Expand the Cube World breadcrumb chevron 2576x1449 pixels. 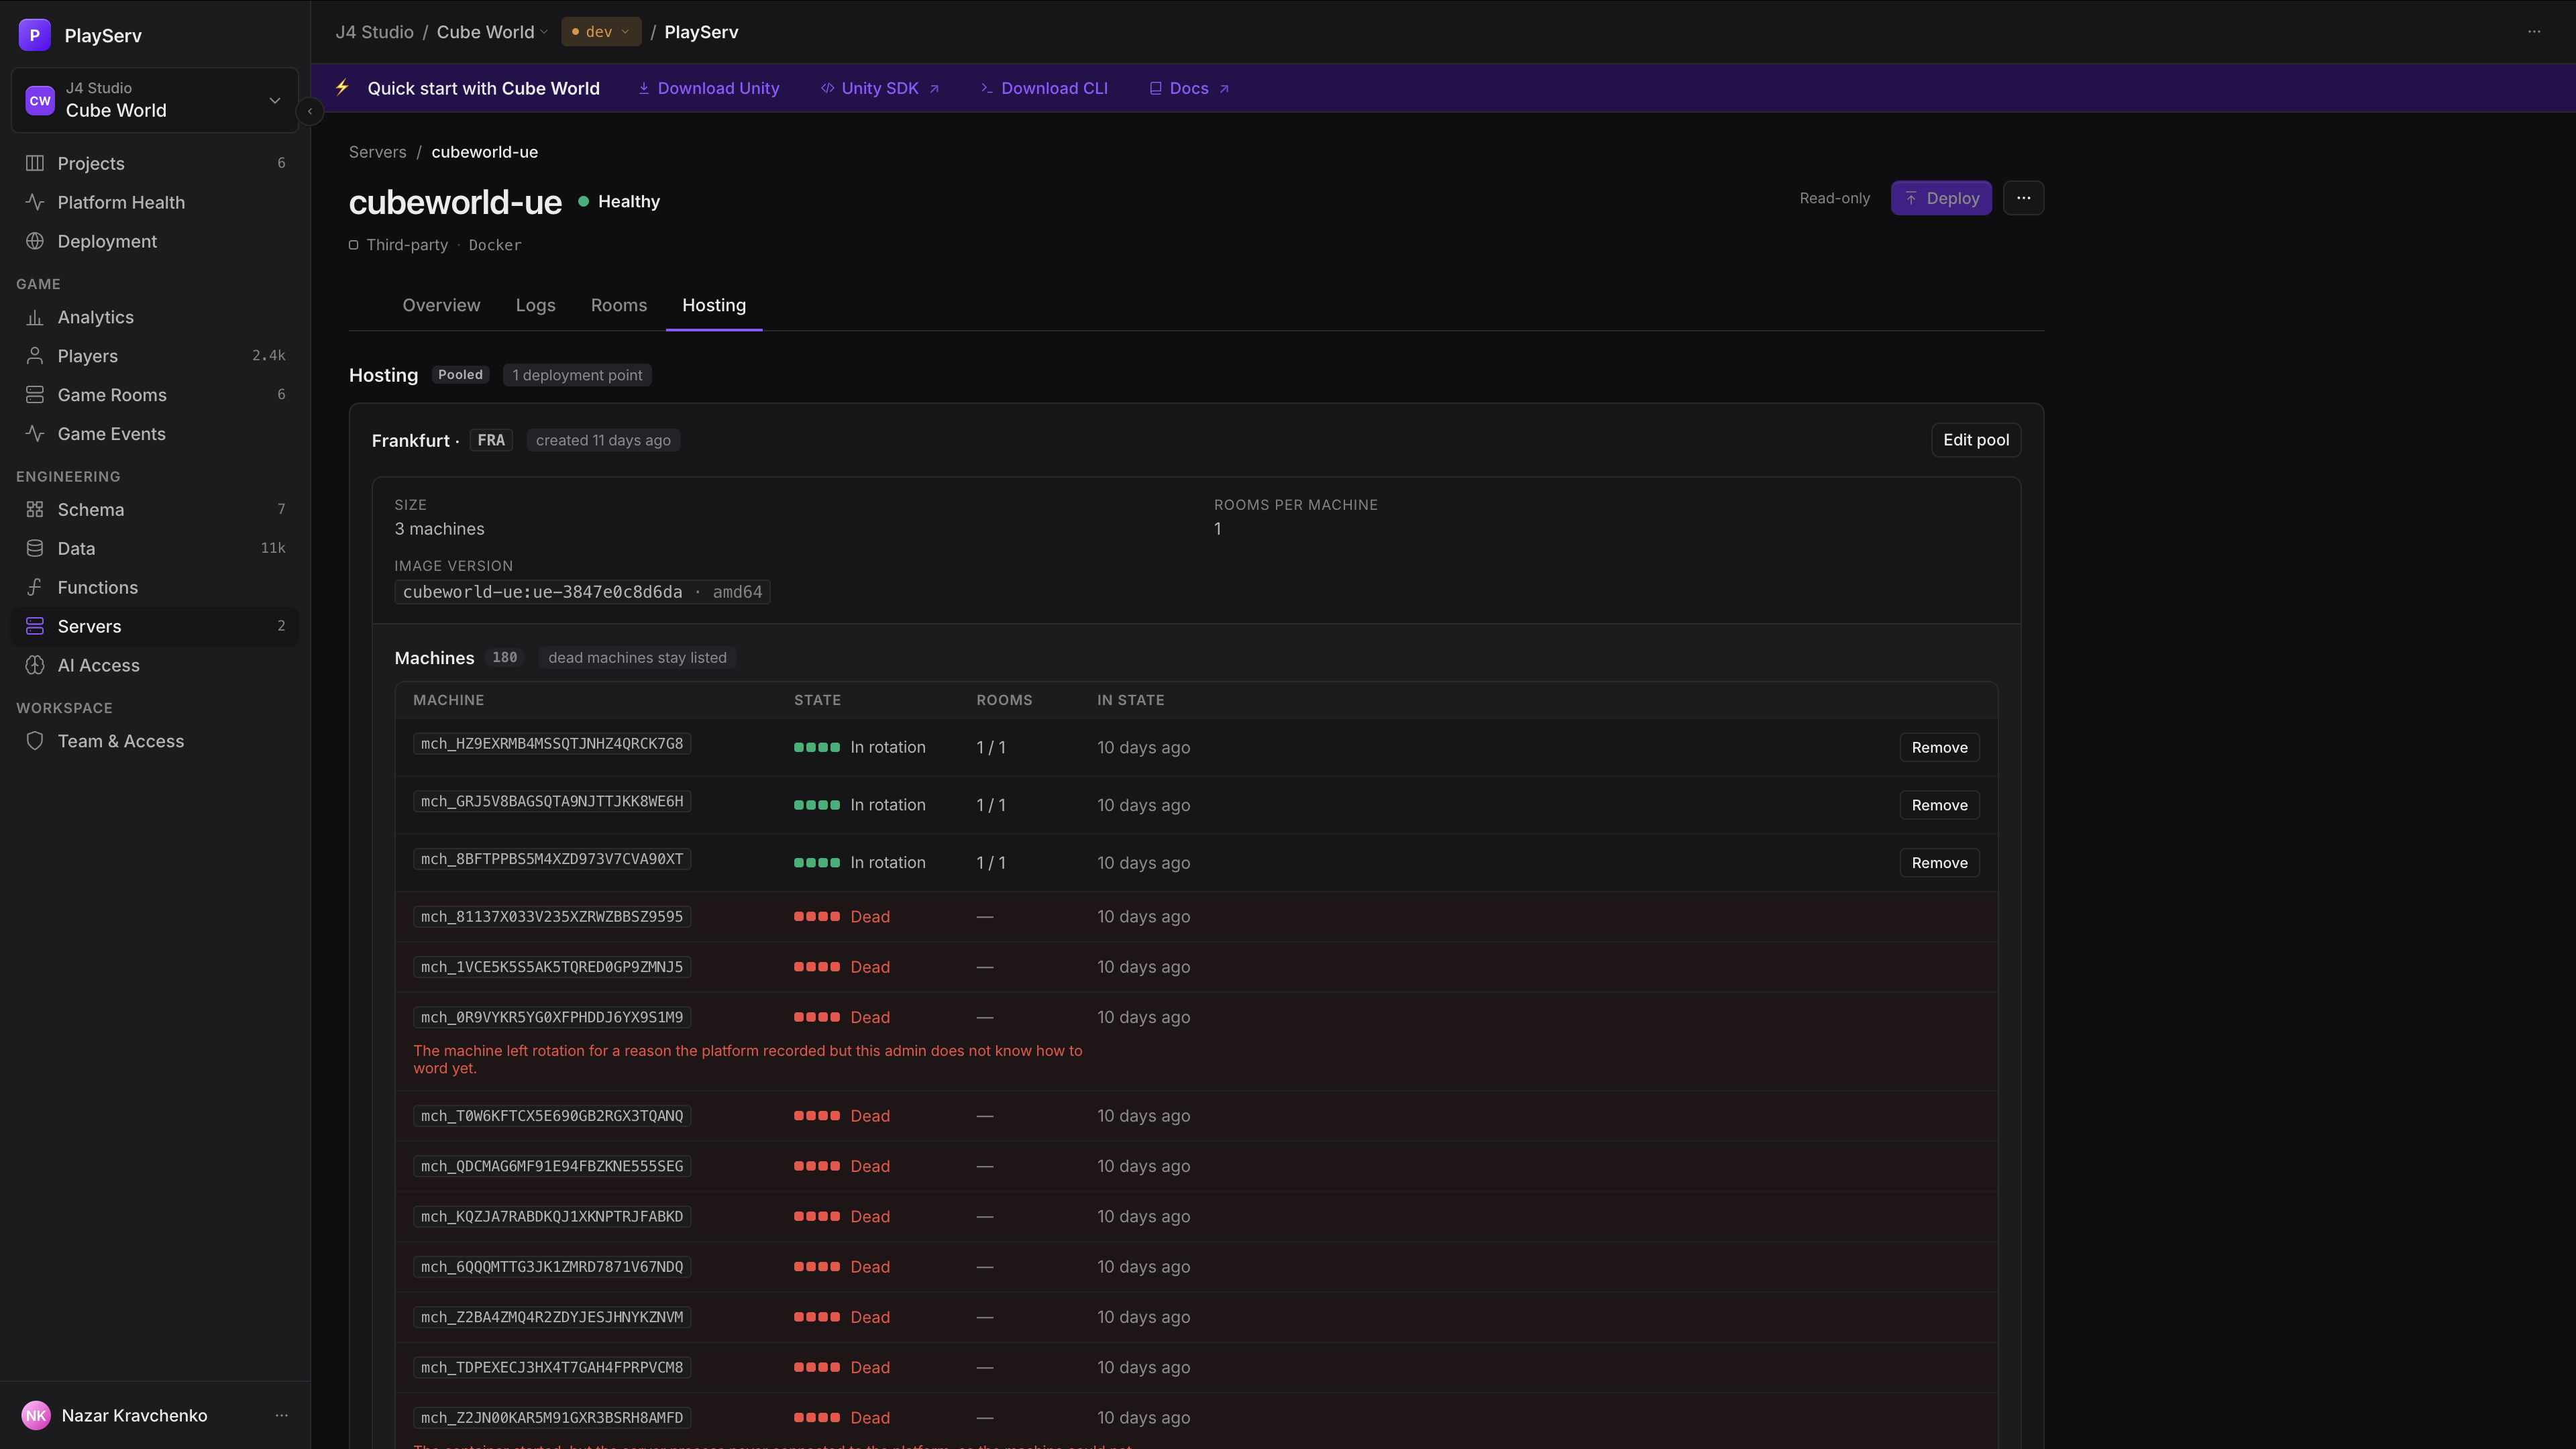pyautogui.click(x=544, y=32)
